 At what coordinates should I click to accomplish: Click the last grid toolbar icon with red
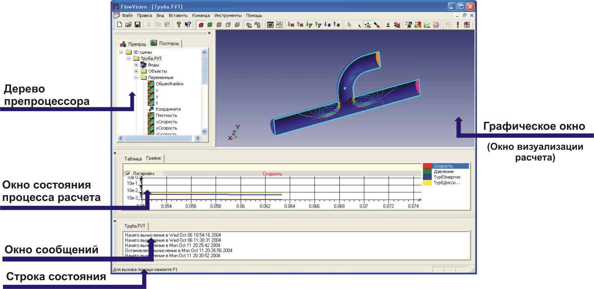pos(467,25)
